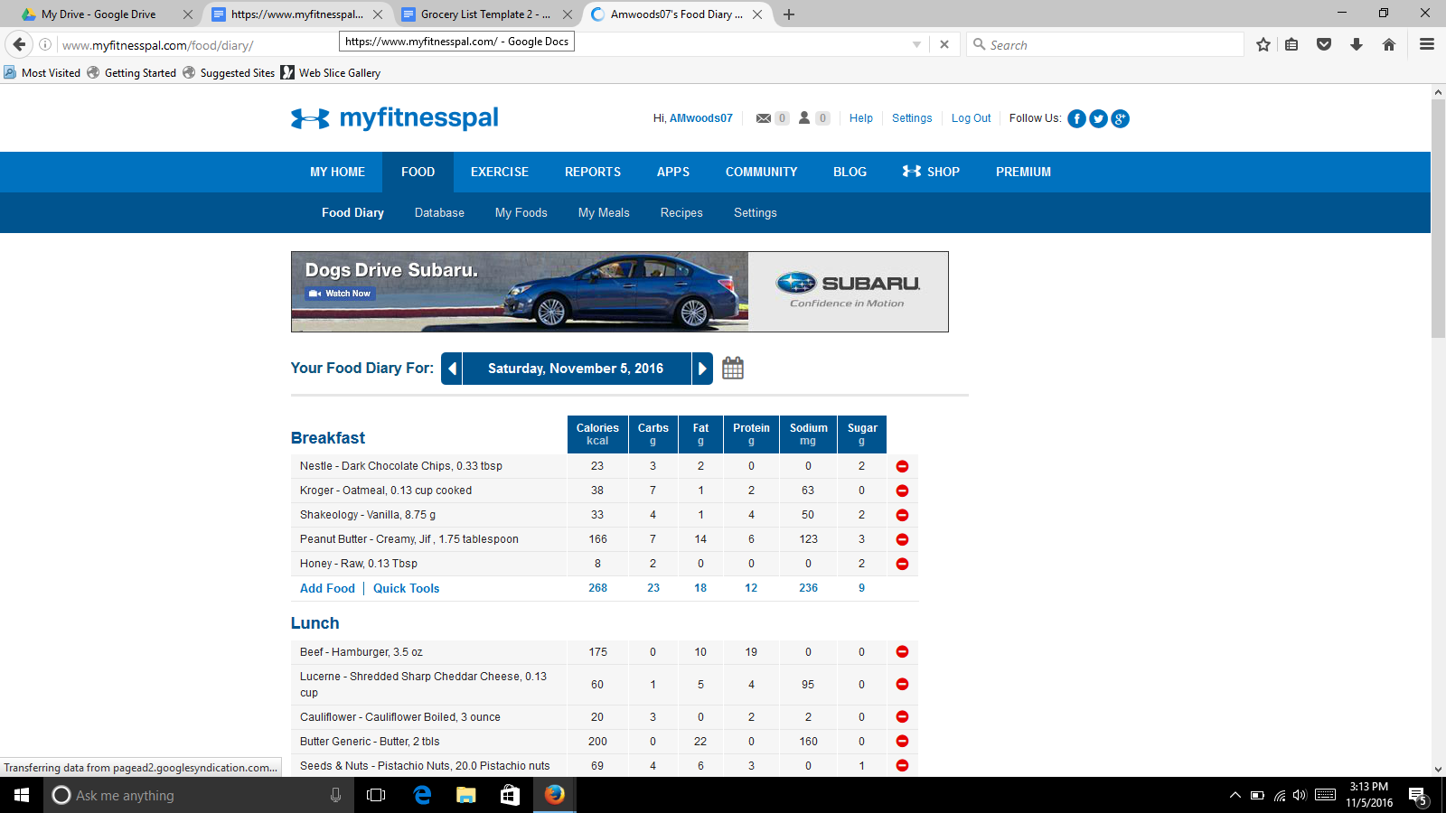Click Cortana Ask me anything box

click(199, 795)
